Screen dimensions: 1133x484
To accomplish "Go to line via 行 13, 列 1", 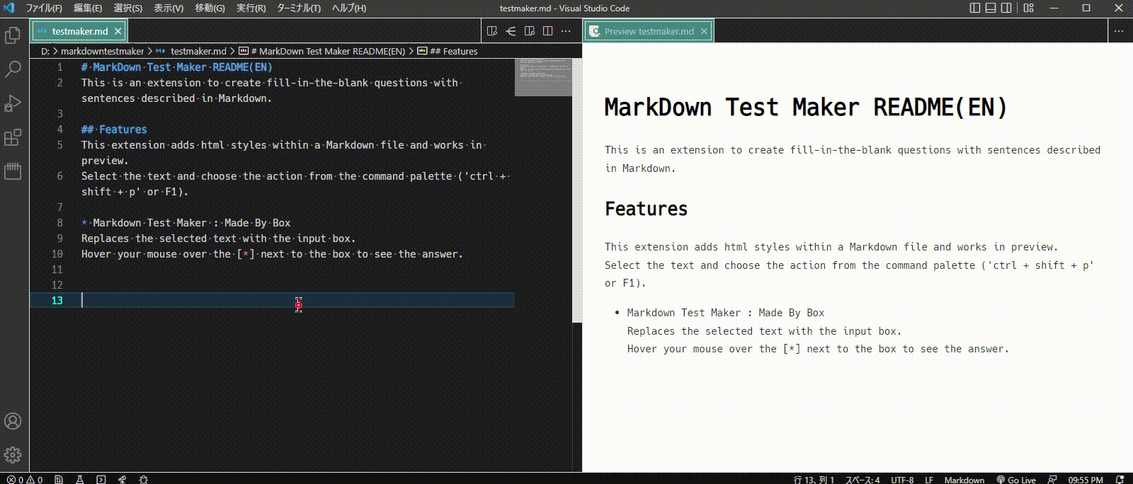I will (x=814, y=479).
